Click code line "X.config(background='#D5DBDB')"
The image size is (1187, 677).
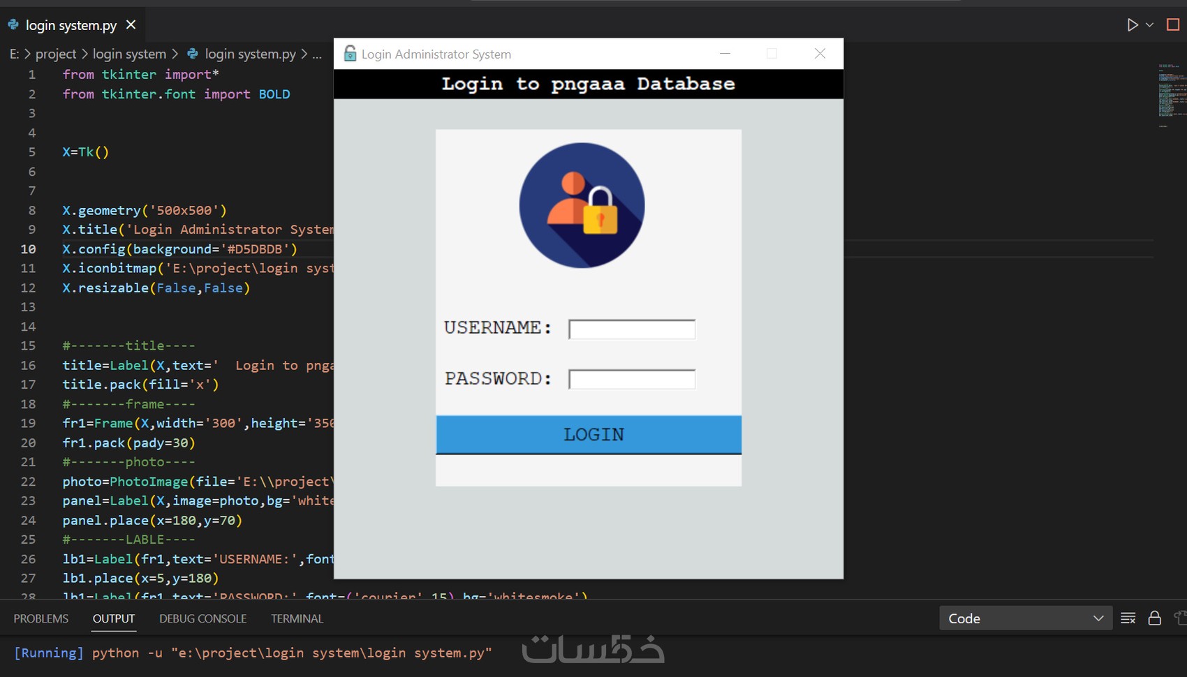(x=180, y=249)
